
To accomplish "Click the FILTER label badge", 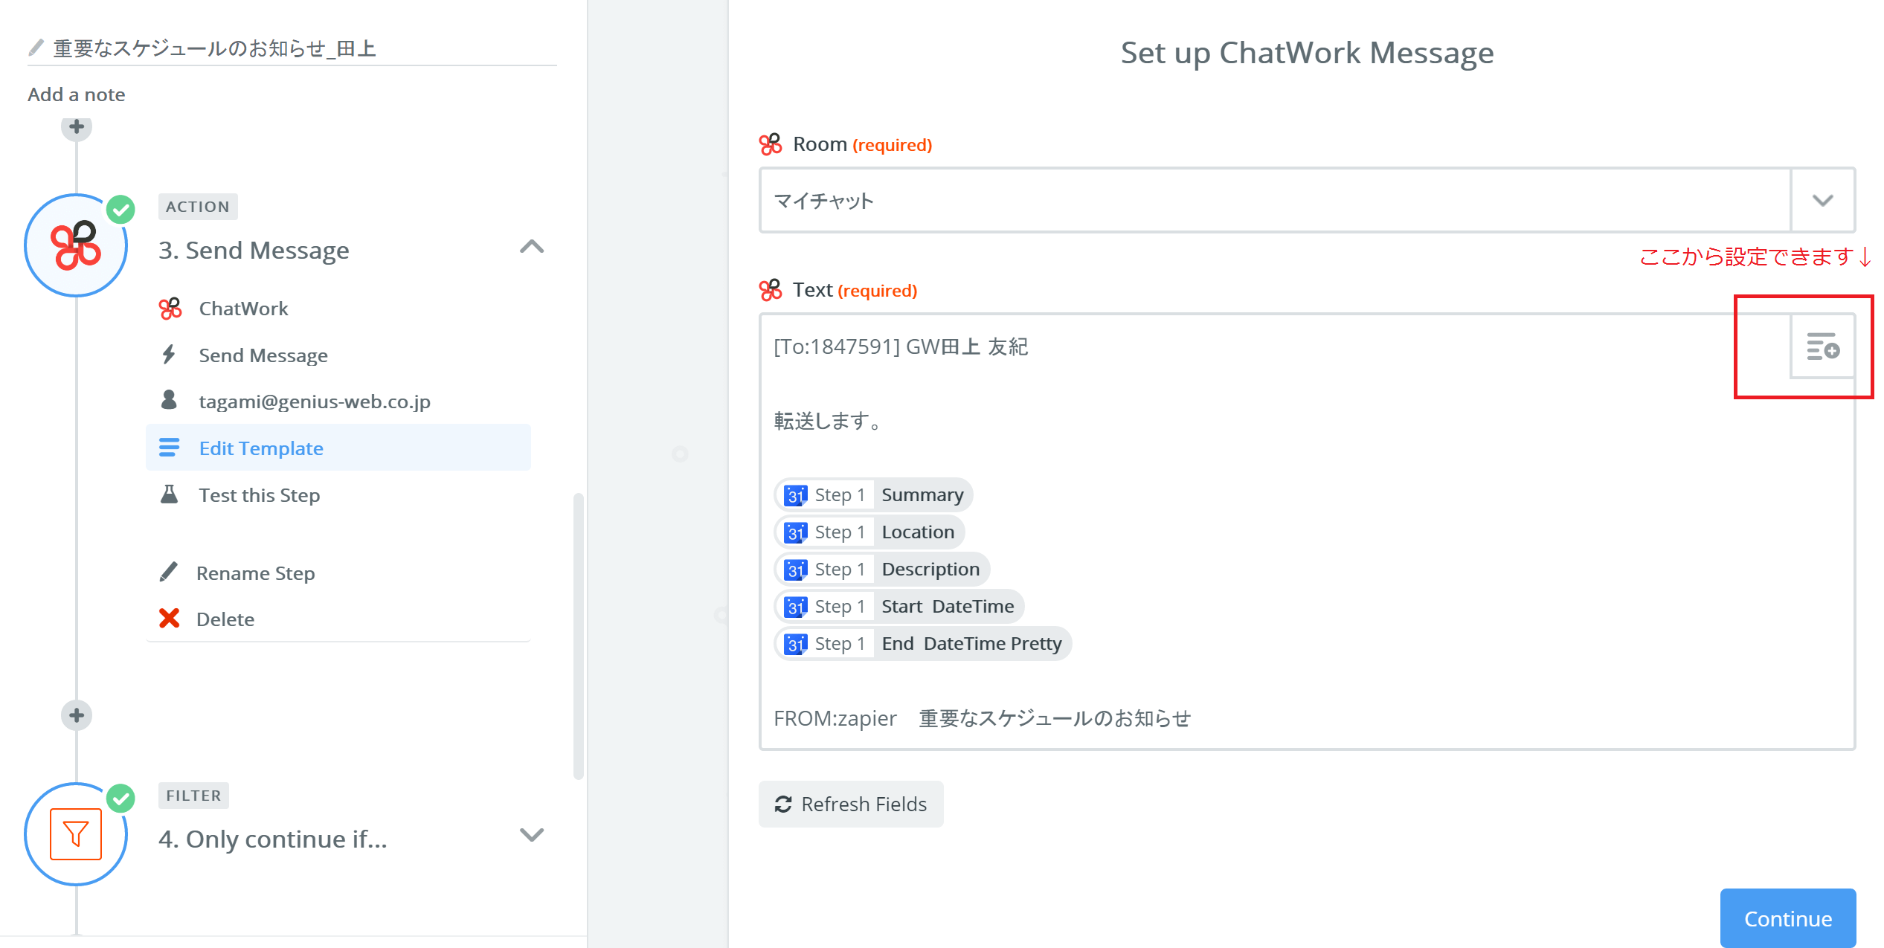I will [x=193, y=796].
